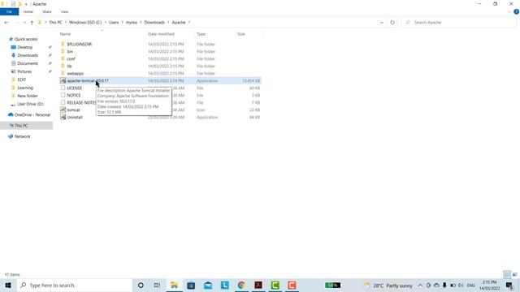The width and height of the screenshot is (520, 292).
Task: Open Explorer help question mark icon
Action: 516,11
